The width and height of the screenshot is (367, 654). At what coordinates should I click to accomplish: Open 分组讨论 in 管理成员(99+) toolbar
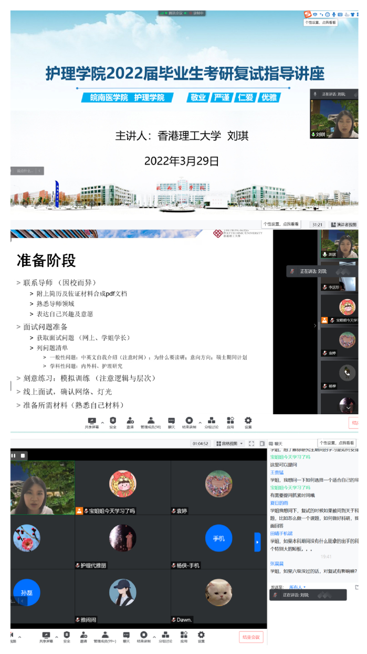(166, 637)
